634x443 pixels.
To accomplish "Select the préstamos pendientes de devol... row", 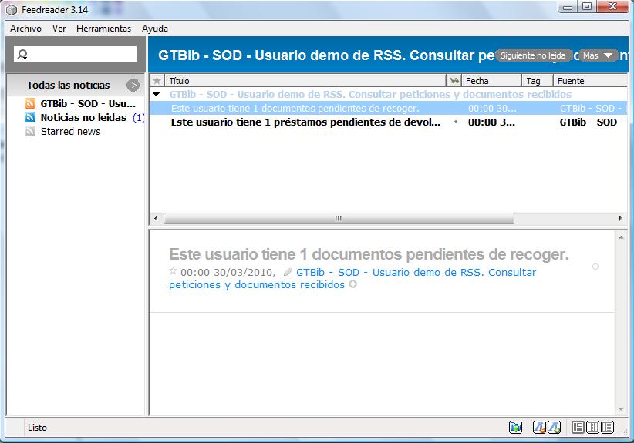I will point(388,122).
